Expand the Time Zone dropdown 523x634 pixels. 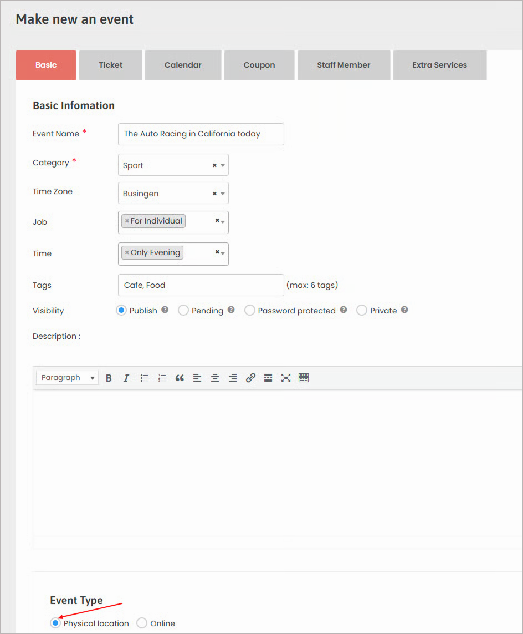coord(173,194)
